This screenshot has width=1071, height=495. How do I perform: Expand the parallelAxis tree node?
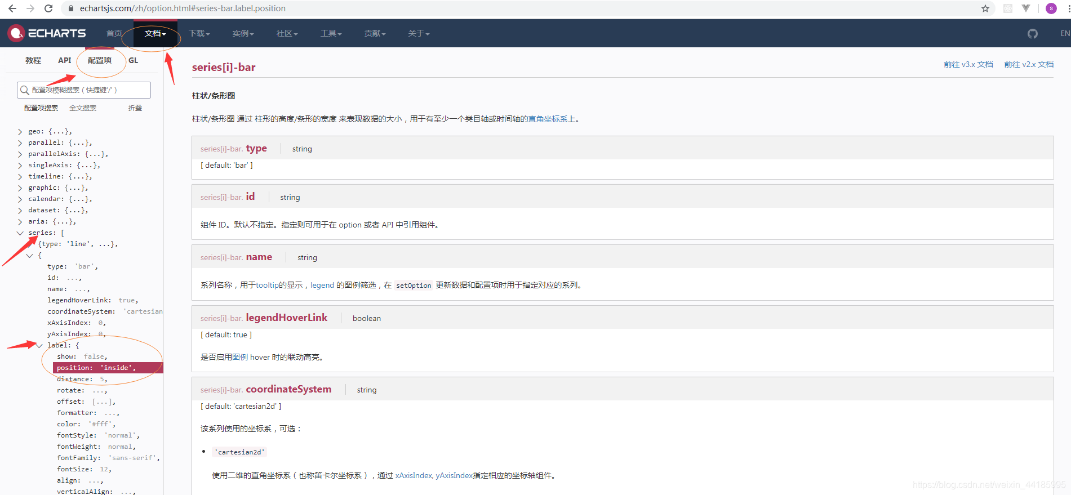click(x=20, y=154)
